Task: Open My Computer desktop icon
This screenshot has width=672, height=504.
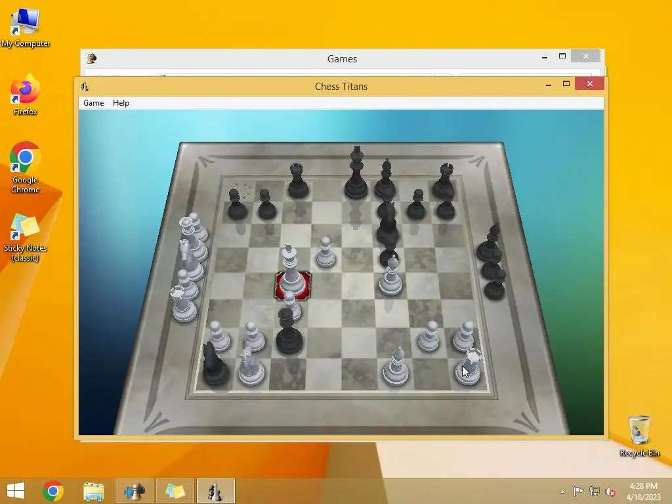Action: click(26, 28)
